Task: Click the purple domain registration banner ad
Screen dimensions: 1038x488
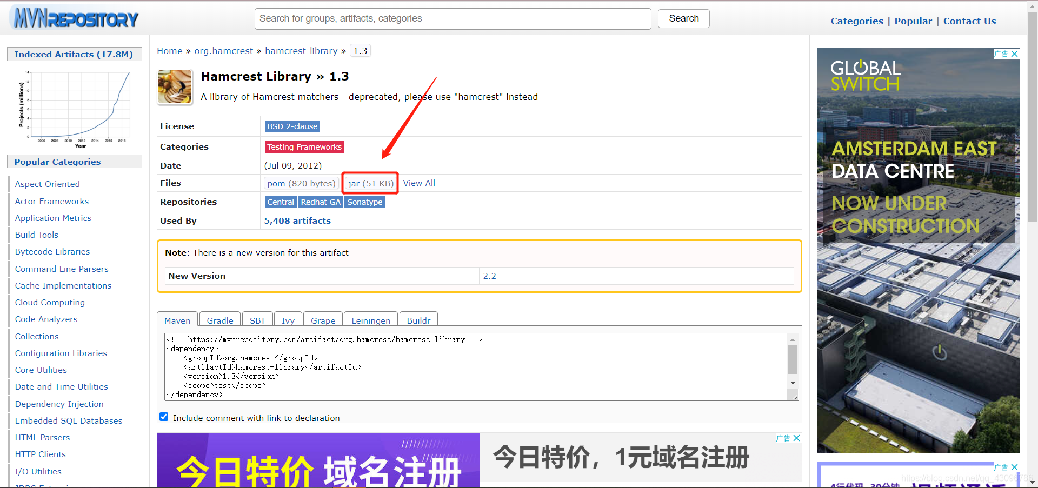Action: pos(318,460)
